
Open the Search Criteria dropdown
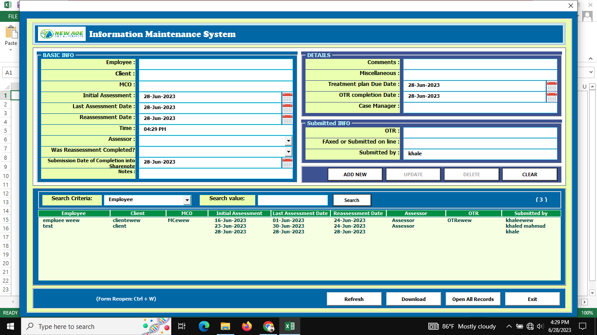click(x=187, y=200)
